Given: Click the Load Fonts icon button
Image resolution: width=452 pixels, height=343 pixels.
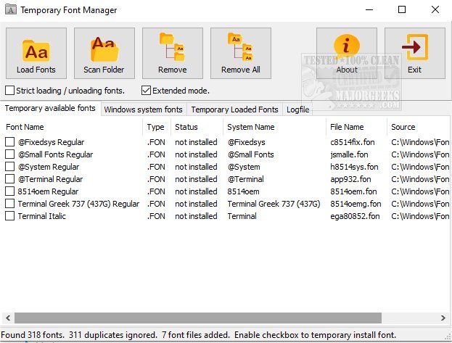Looking at the screenshot, I should pos(36,54).
